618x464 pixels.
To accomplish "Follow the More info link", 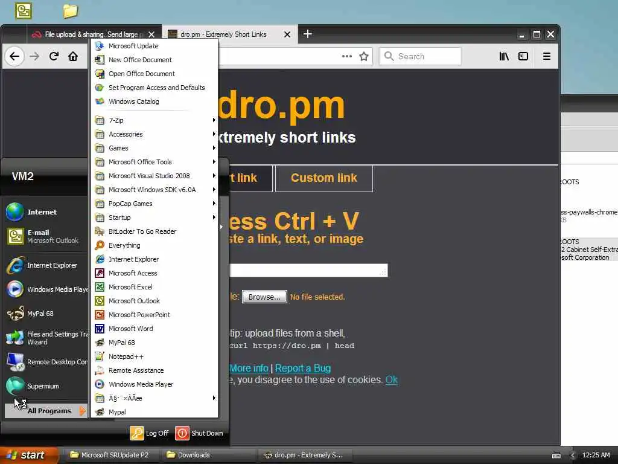I will 249,368.
